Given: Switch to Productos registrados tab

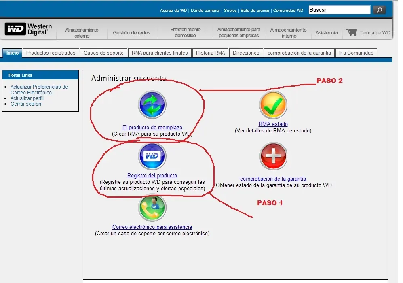Looking at the screenshot, I should coord(51,53).
